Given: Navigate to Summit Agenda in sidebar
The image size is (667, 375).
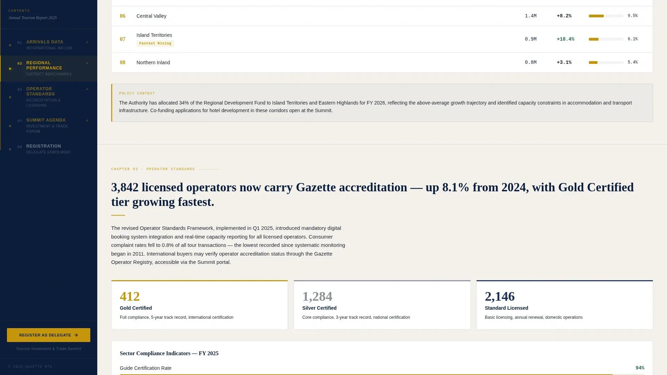Looking at the screenshot, I should [49, 126].
